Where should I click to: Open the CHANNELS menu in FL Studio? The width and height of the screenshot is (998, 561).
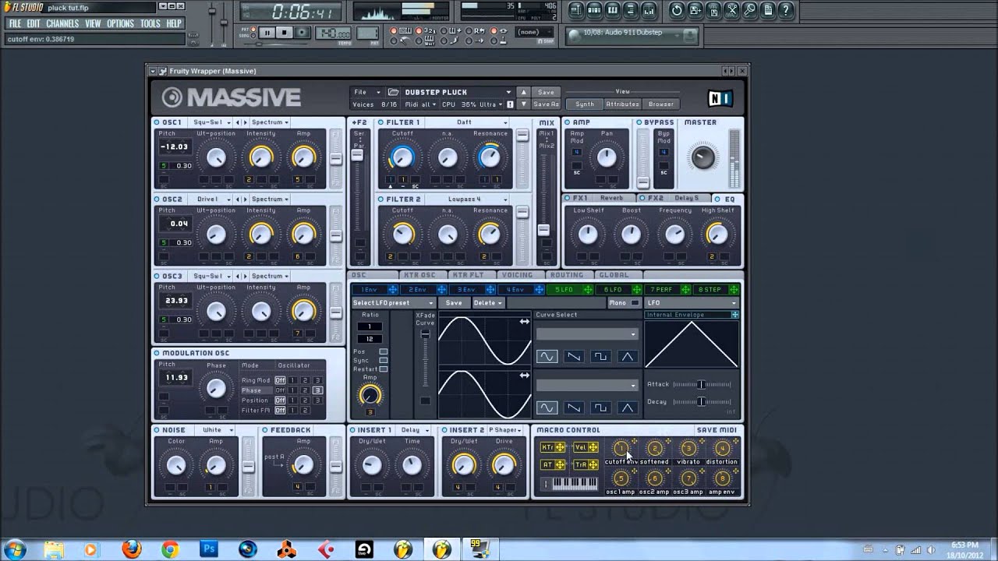62,23
